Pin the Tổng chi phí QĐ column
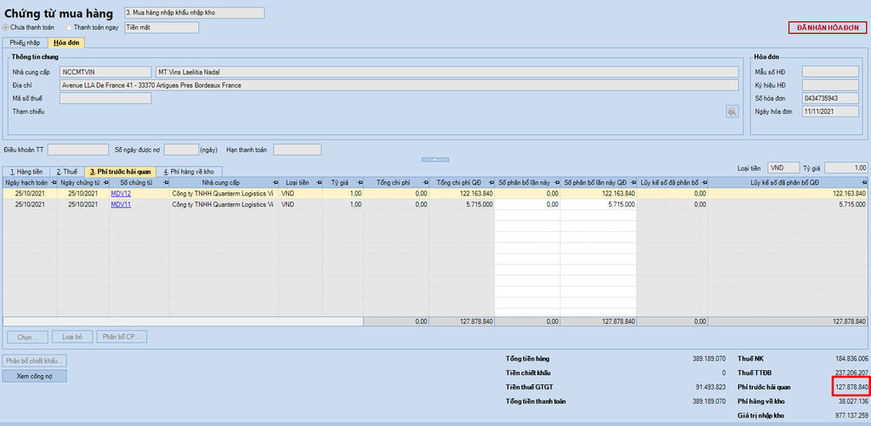 coord(491,183)
